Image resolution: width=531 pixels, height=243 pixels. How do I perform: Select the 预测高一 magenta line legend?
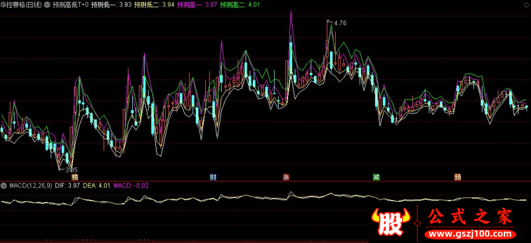pyautogui.click(x=196, y=5)
